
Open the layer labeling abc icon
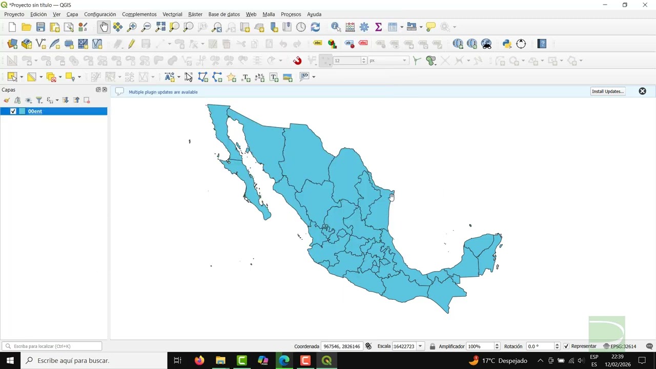pyautogui.click(x=318, y=44)
